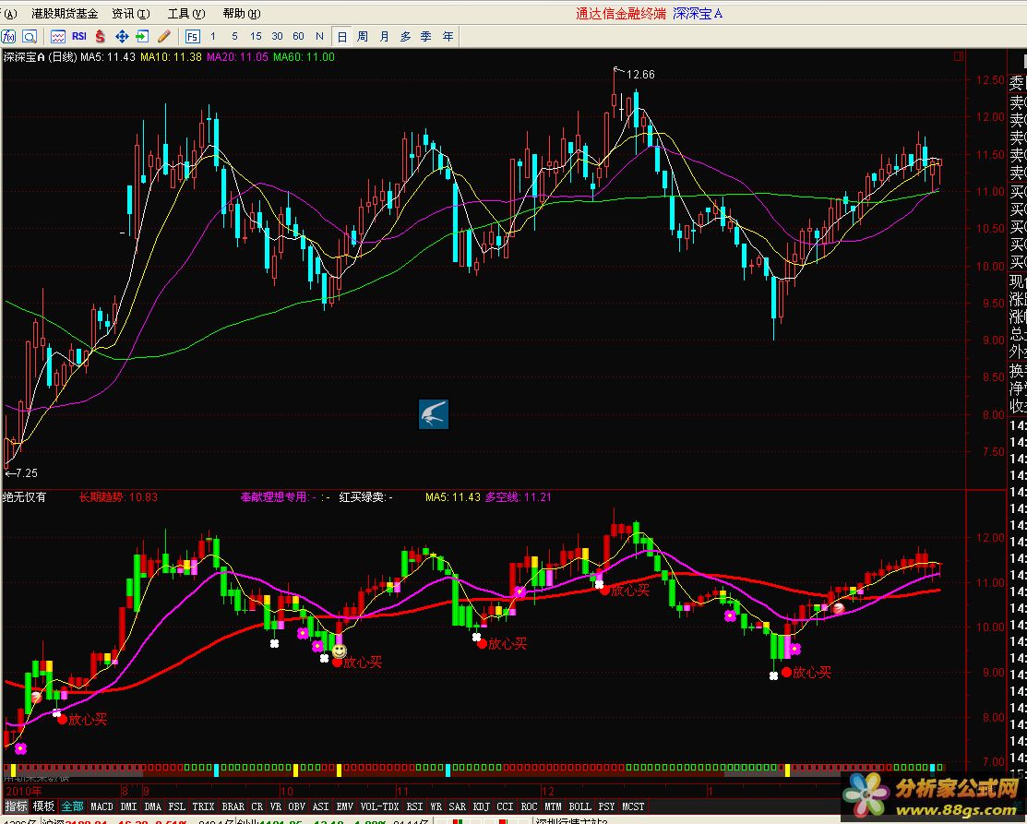The image size is (1027, 824).
Task: Select the pencil drawing tool
Action: tap(164, 37)
